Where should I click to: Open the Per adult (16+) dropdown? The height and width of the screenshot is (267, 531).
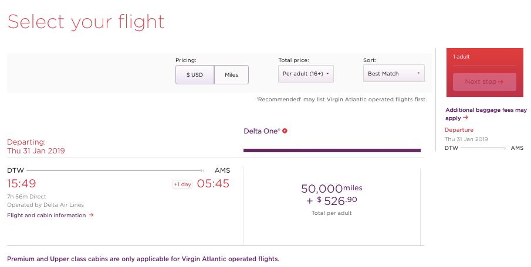306,74
